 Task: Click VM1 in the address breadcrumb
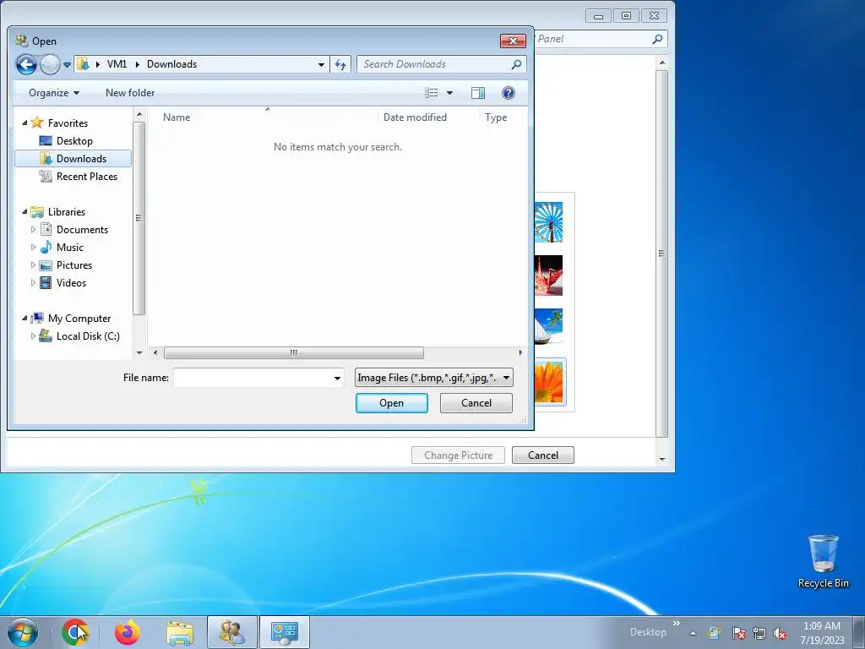(117, 64)
